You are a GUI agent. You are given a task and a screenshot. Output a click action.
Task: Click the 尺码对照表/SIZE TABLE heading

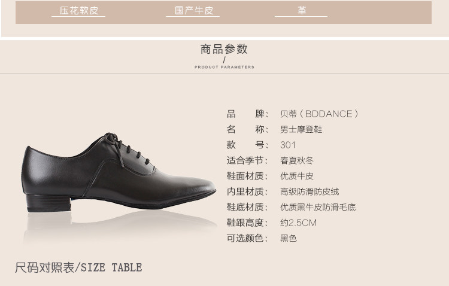pos(78,267)
